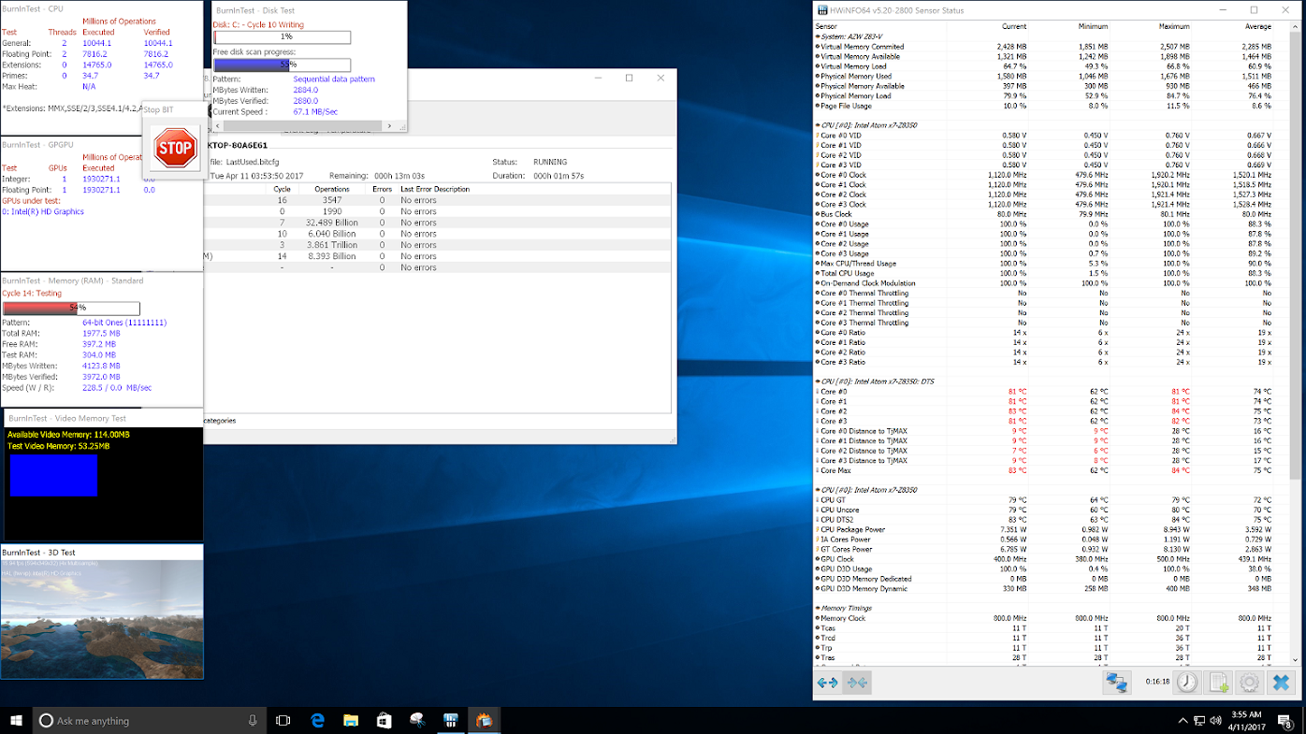Switch to HWiNFO taskbar icon

click(x=451, y=720)
